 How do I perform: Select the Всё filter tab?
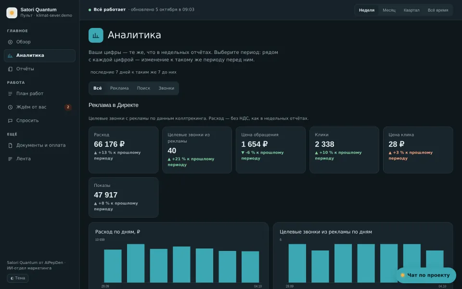[98, 88]
